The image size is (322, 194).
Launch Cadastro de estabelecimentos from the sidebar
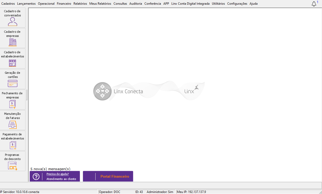[x=12, y=59]
